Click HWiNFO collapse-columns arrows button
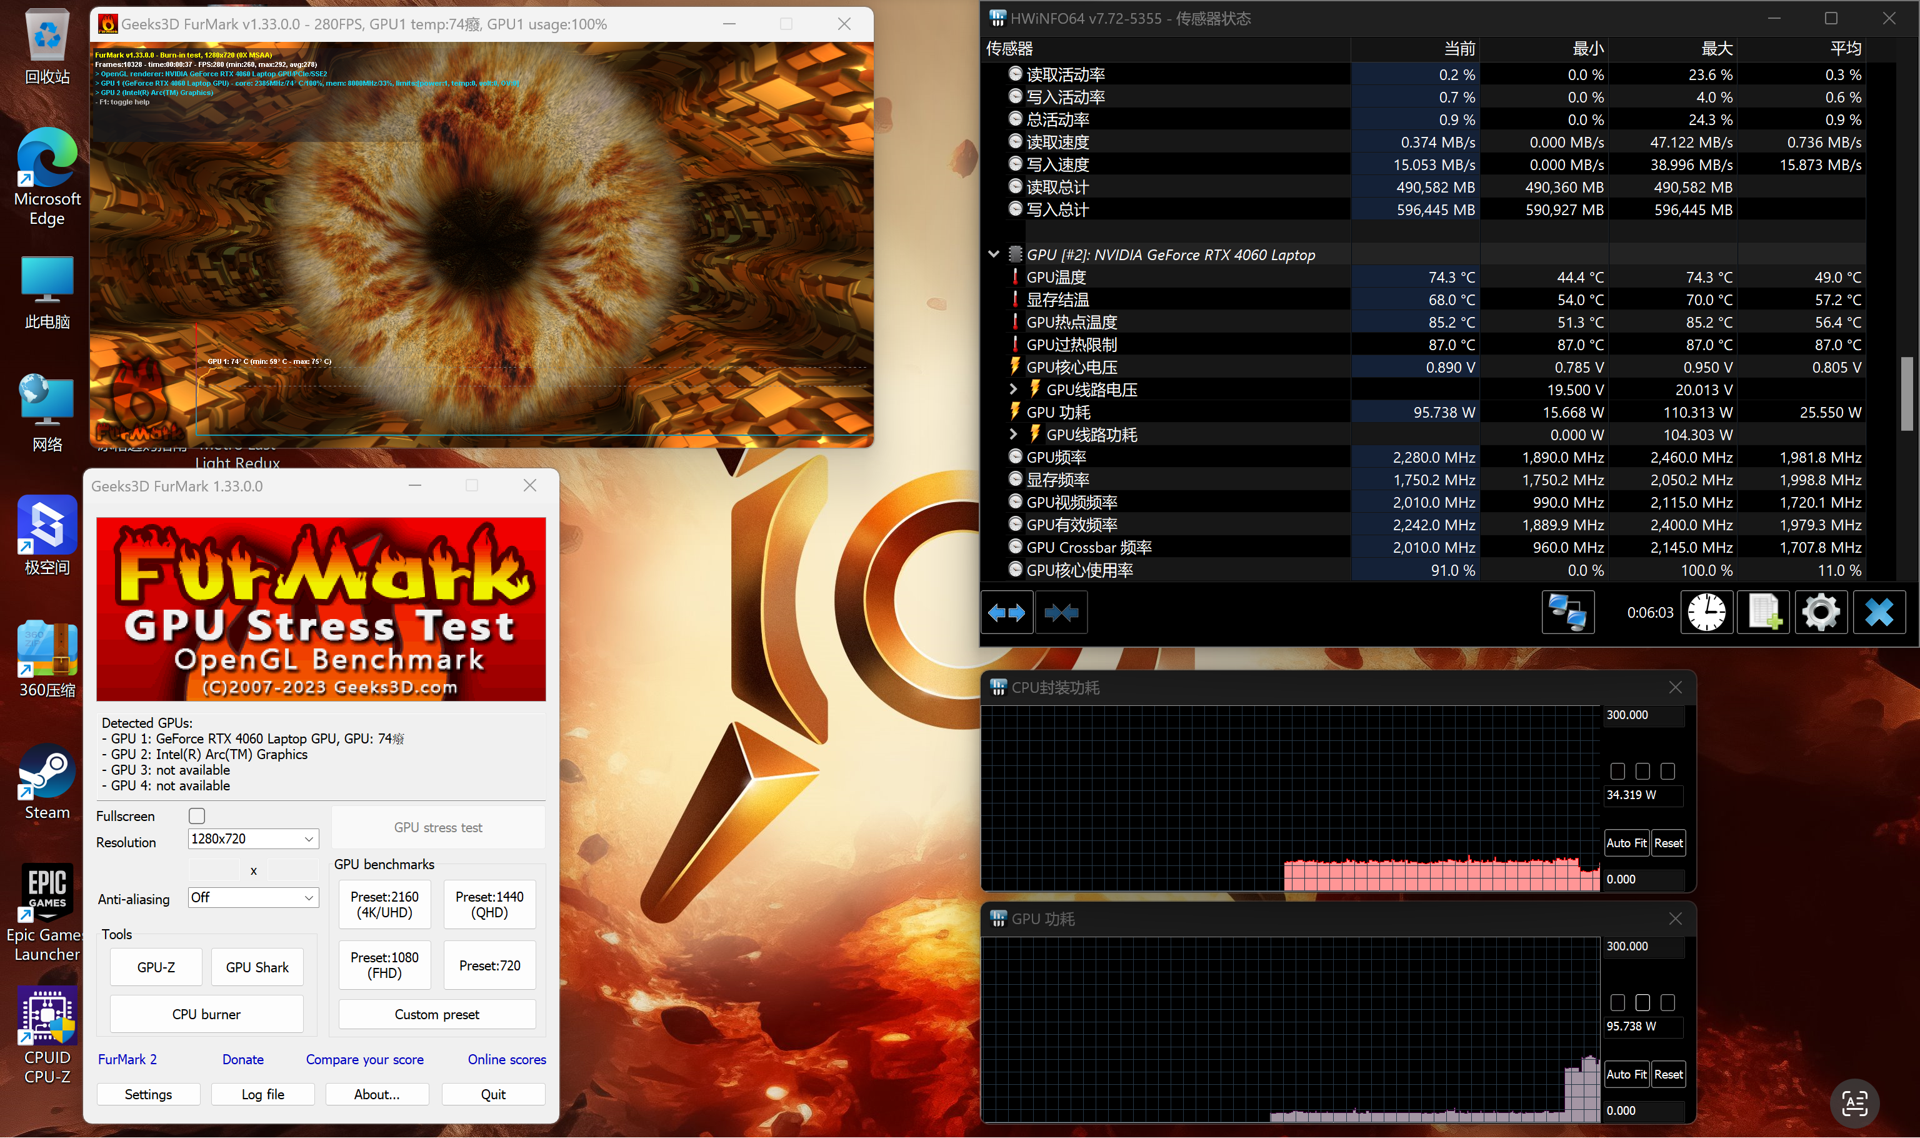Screen dimensions: 1920x1138 (x=1061, y=613)
